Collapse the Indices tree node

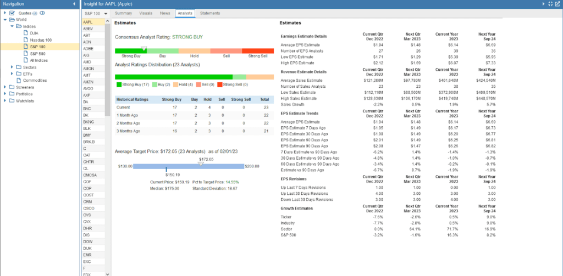[12, 26]
